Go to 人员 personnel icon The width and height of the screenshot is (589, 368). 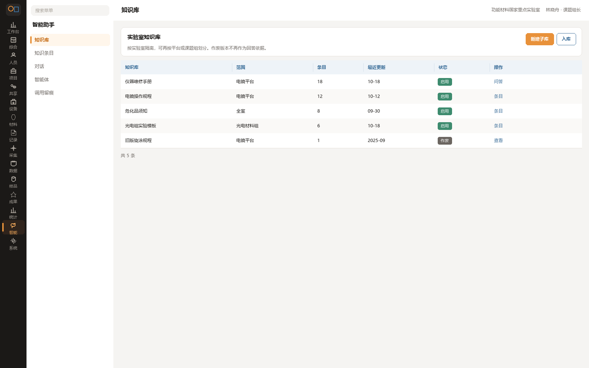tap(13, 59)
